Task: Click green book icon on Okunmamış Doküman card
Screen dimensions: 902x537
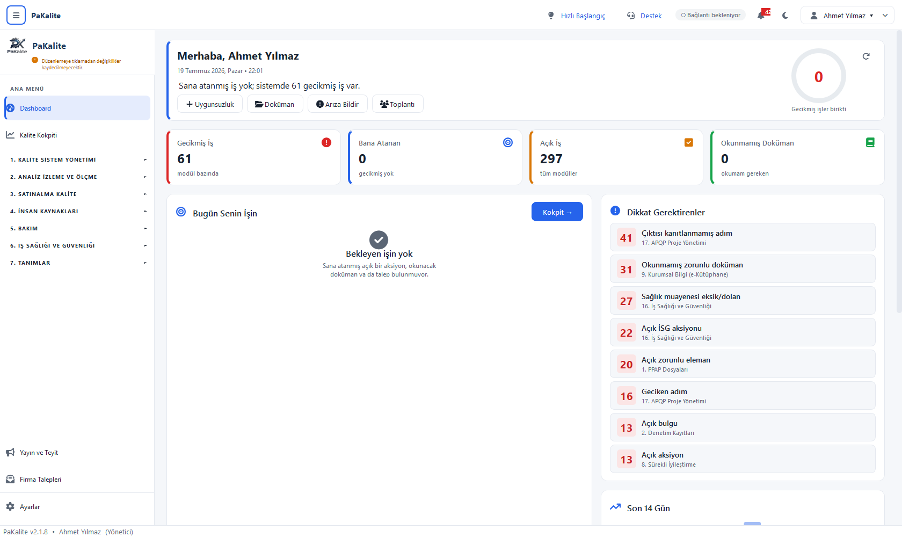Action: 870,142
